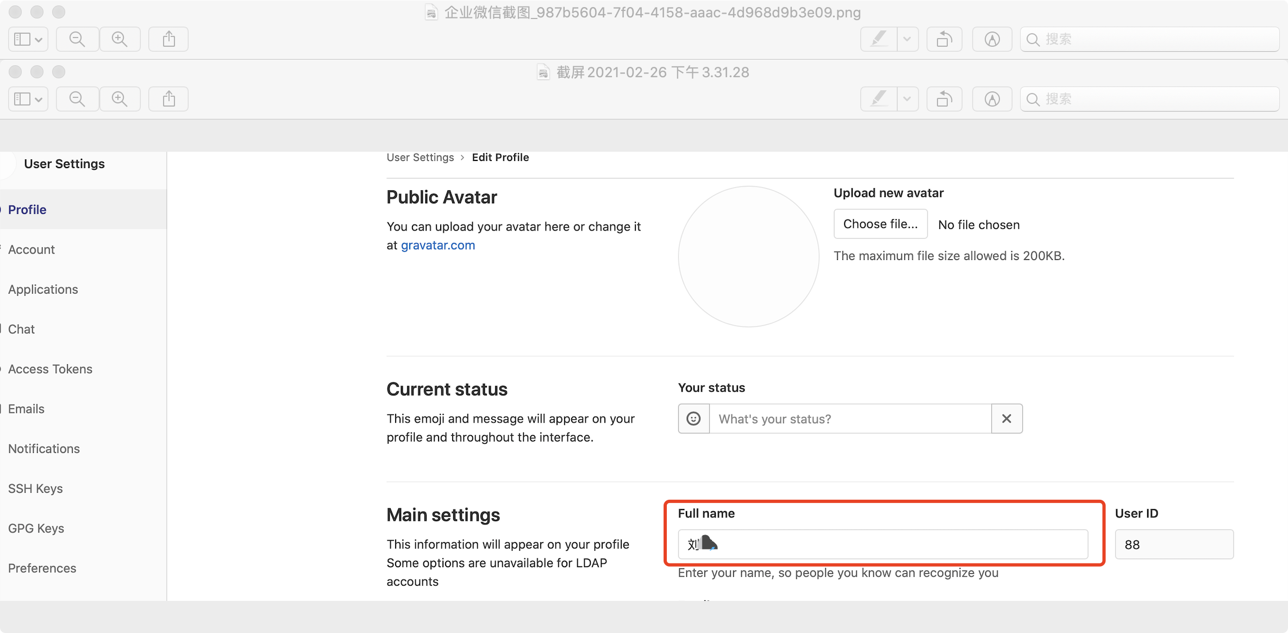Screen dimensions: 1288x633
Task: Click the Choose file button for avatar upload
Action: (880, 224)
